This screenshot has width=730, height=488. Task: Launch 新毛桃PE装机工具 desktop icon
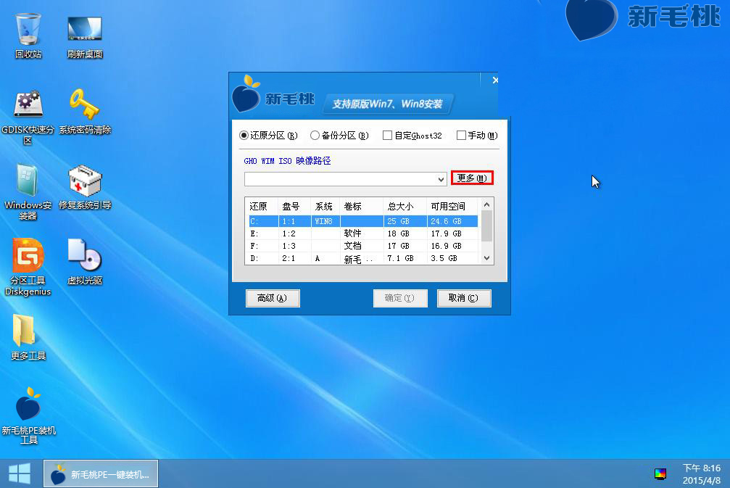28,415
